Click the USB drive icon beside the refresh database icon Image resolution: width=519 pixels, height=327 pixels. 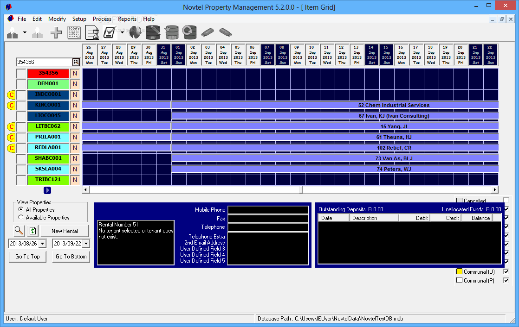[208, 32]
